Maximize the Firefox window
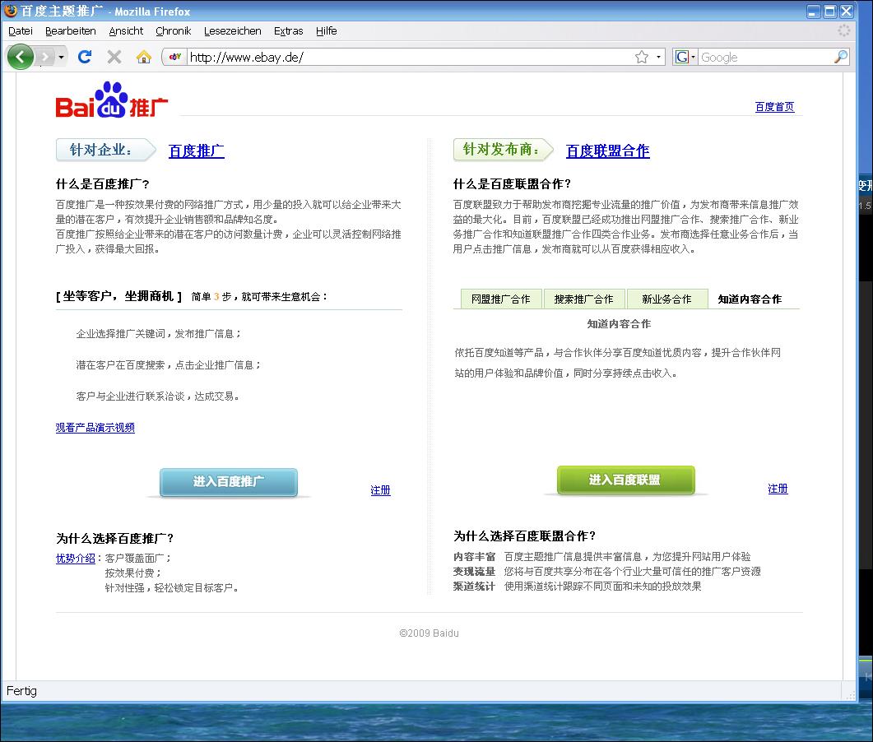The width and height of the screenshot is (873, 742). click(x=830, y=12)
